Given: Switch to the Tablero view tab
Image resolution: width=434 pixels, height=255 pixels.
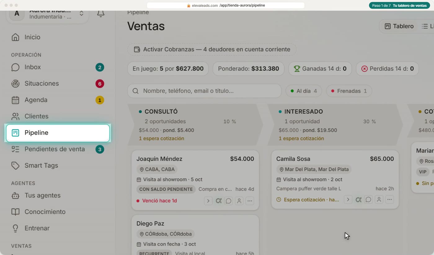Looking at the screenshot, I should pyautogui.click(x=399, y=26).
